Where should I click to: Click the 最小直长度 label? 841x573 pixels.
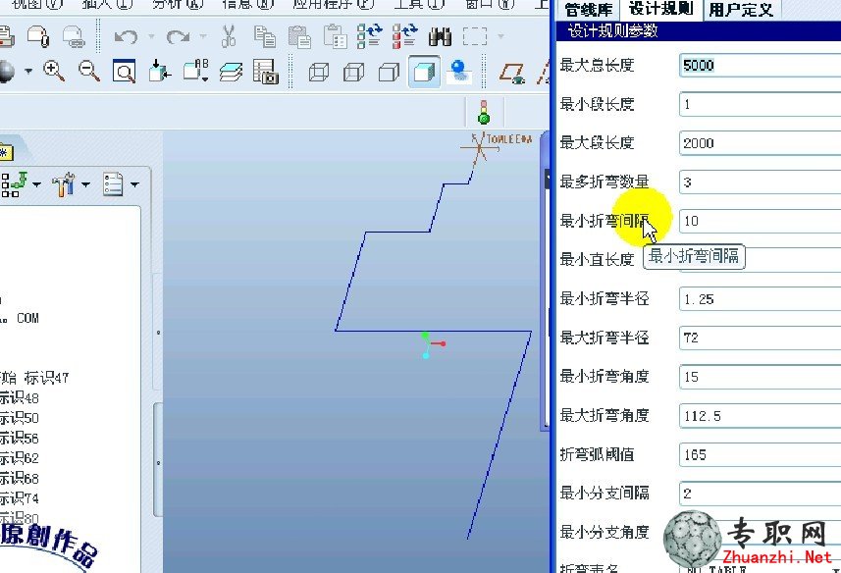(597, 259)
